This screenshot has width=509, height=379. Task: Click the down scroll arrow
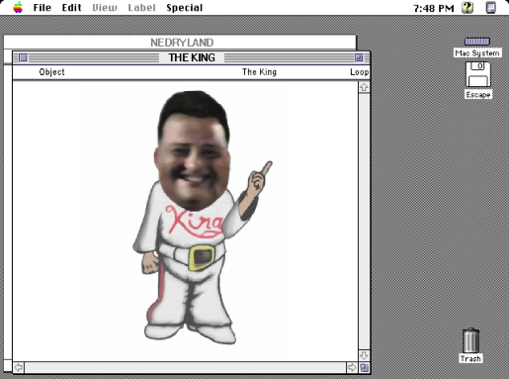364,355
